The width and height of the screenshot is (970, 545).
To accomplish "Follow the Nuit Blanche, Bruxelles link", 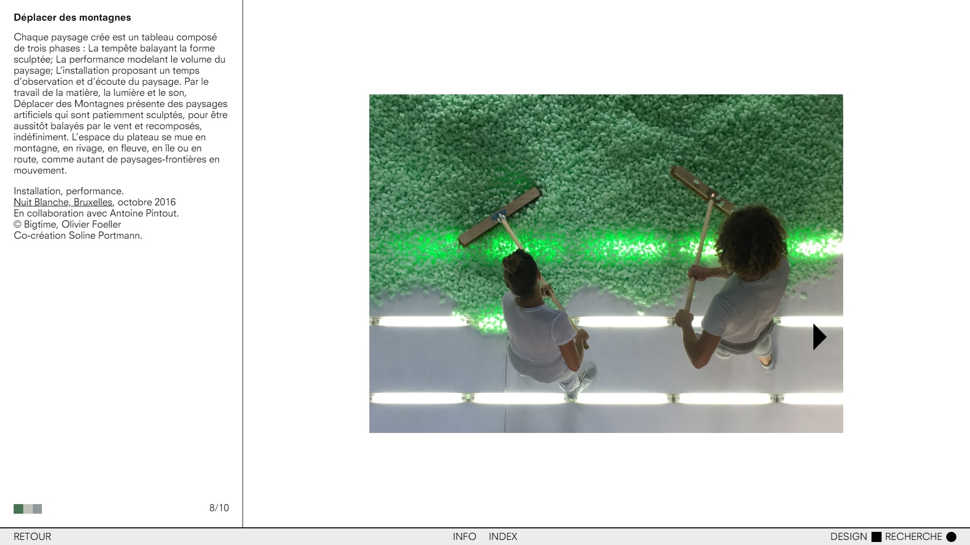I will (63, 202).
